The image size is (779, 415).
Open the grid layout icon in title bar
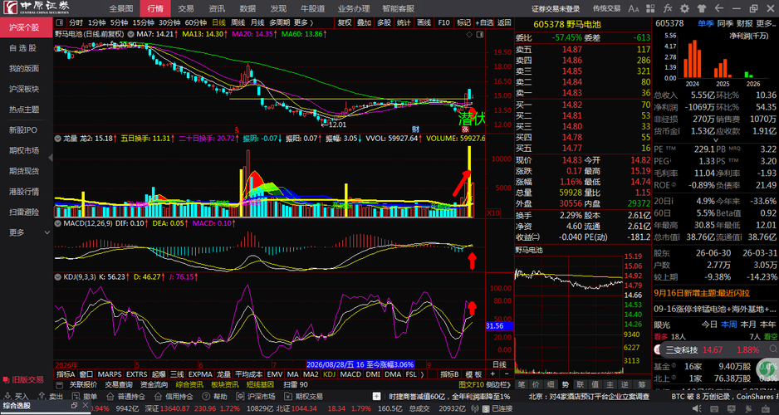tap(651, 8)
